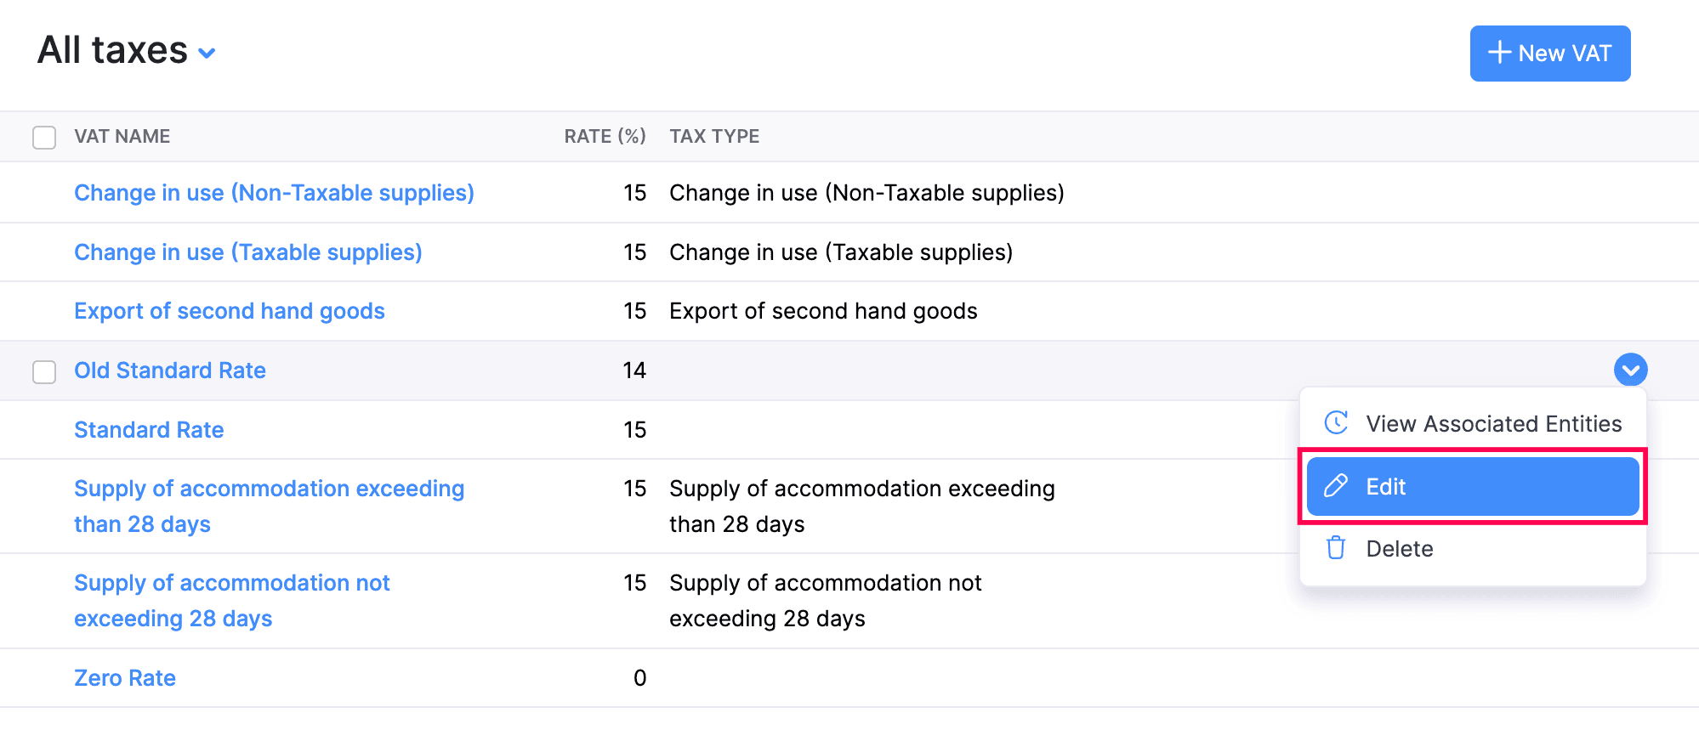Tick the select-all checkbox in header
The image size is (1699, 741).
point(44,137)
